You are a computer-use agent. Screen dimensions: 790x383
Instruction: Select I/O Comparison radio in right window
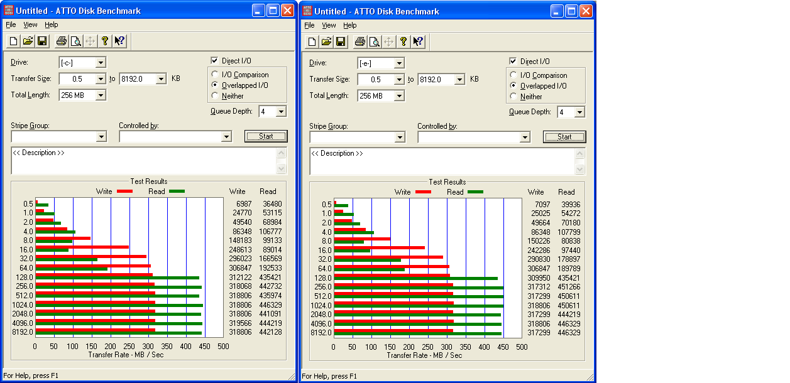514,75
